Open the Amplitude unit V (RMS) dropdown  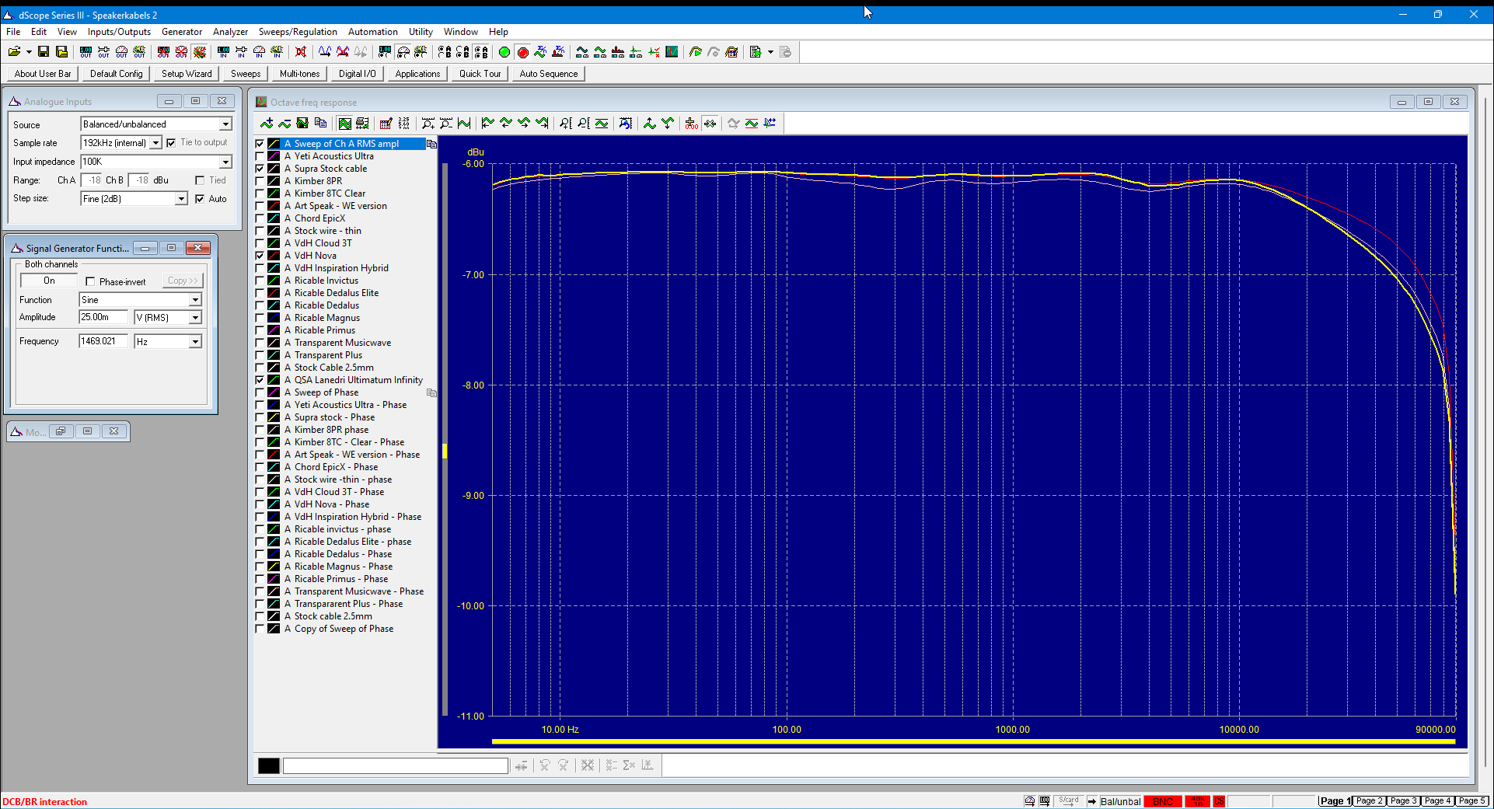click(x=195, y=318)
